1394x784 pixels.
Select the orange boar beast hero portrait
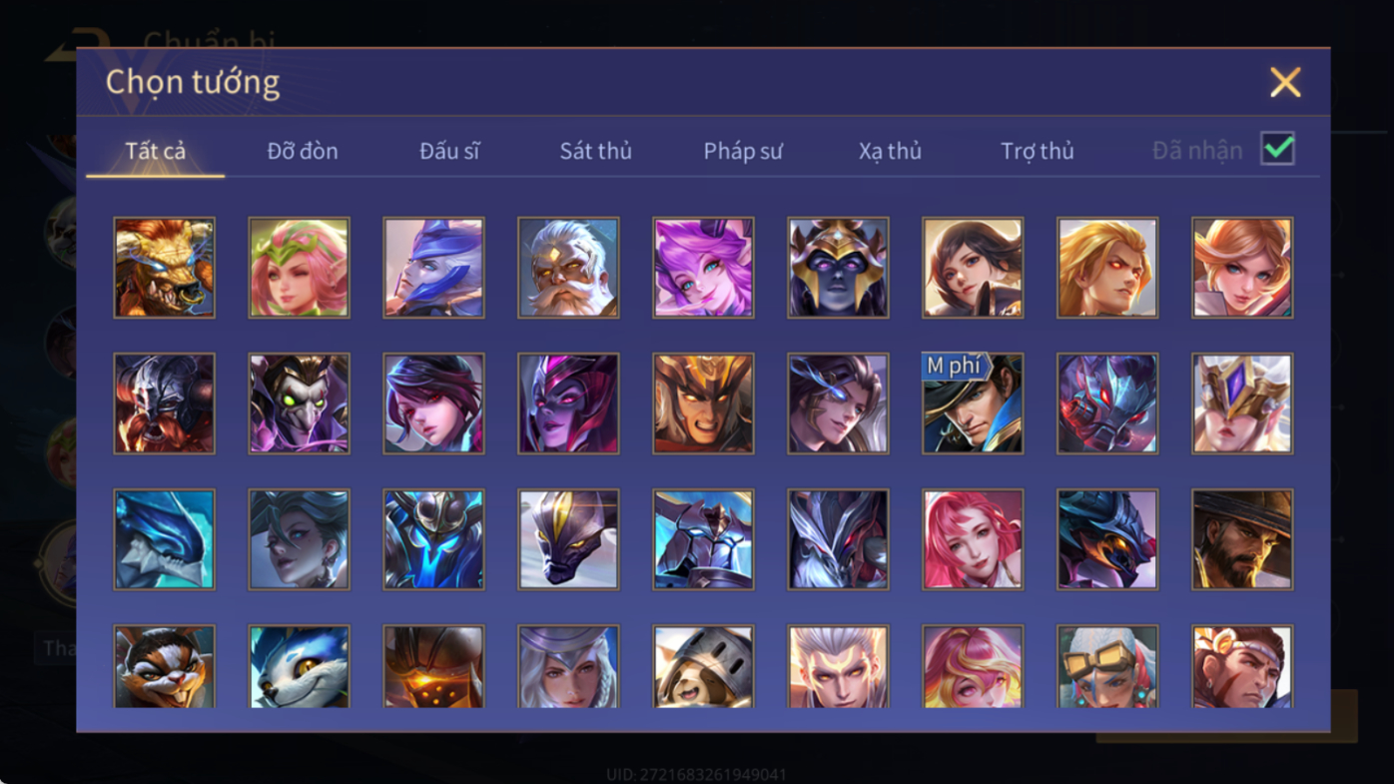point(164,268)
